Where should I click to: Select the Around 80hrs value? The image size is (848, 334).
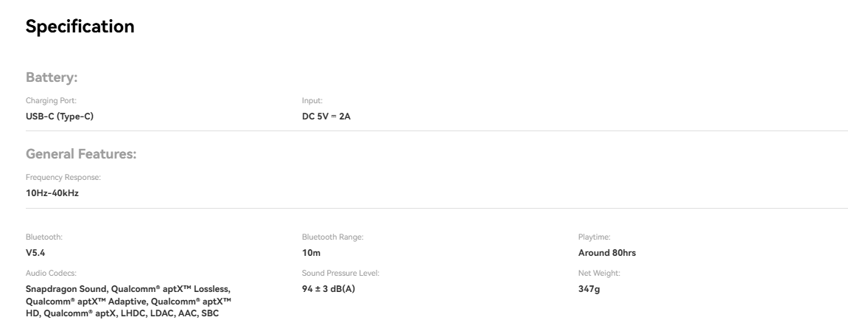(607, 252)
